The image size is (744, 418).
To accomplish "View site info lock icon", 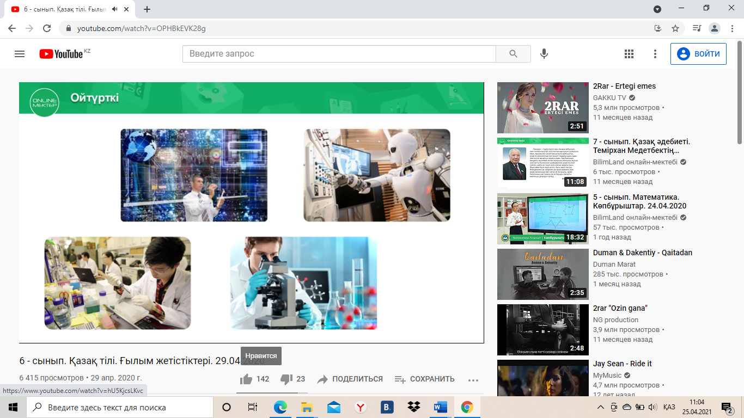I will 69,28.
